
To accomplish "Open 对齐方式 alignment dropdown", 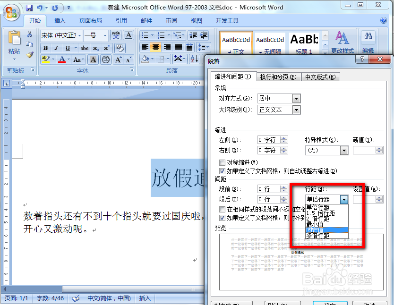I will point(297,99).
